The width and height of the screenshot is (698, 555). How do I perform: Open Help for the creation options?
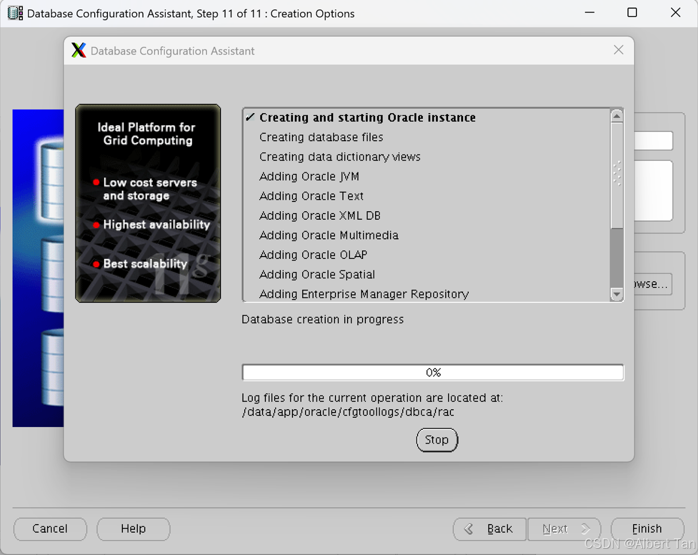133,529
